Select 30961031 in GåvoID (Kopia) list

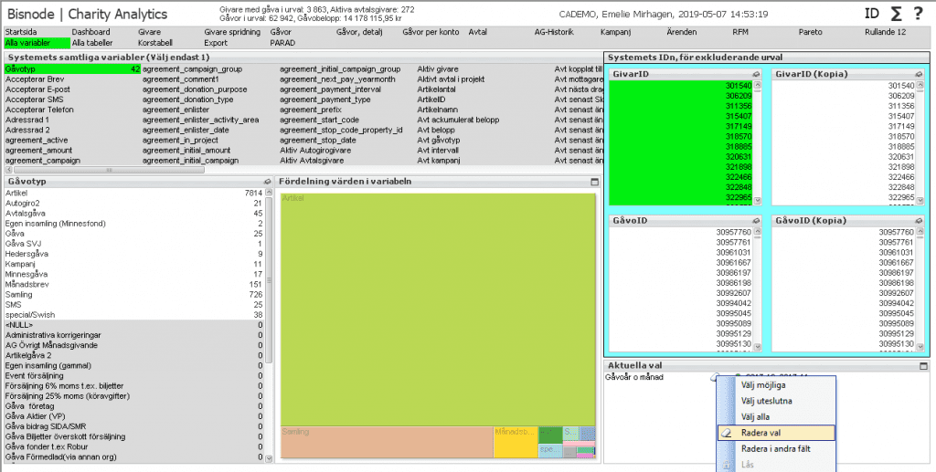click(x=844, y=252)
